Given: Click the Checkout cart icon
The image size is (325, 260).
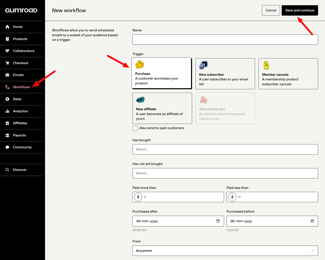Looking at the screenshot, I should (x=7, y=63).
